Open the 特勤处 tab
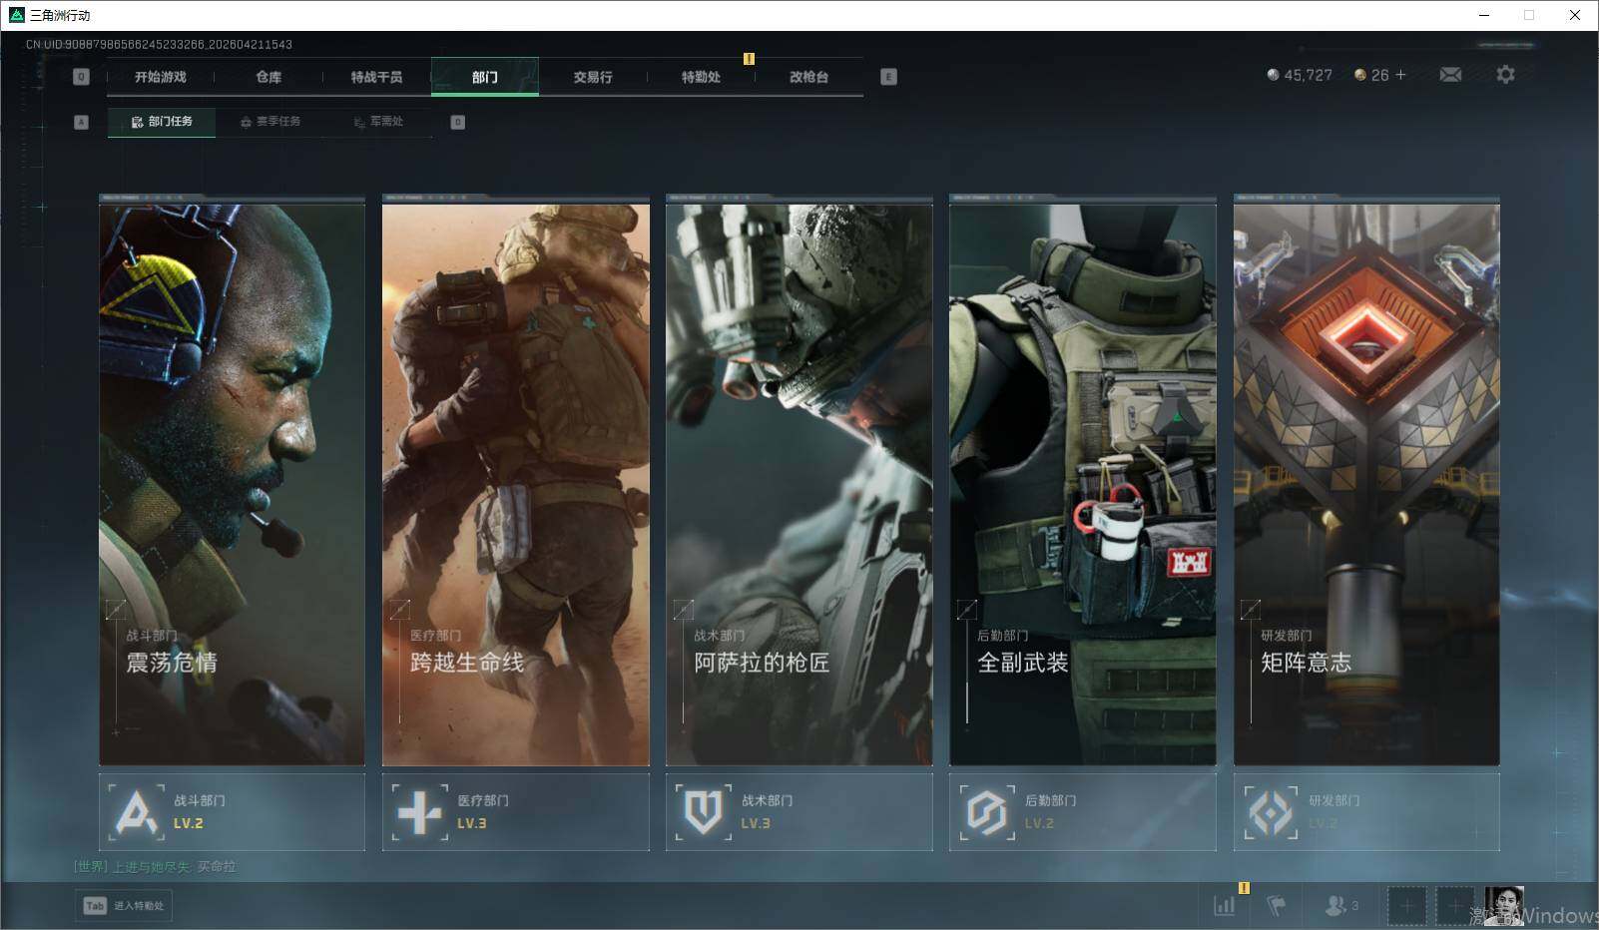The image size is (1599, 930). 701,77
